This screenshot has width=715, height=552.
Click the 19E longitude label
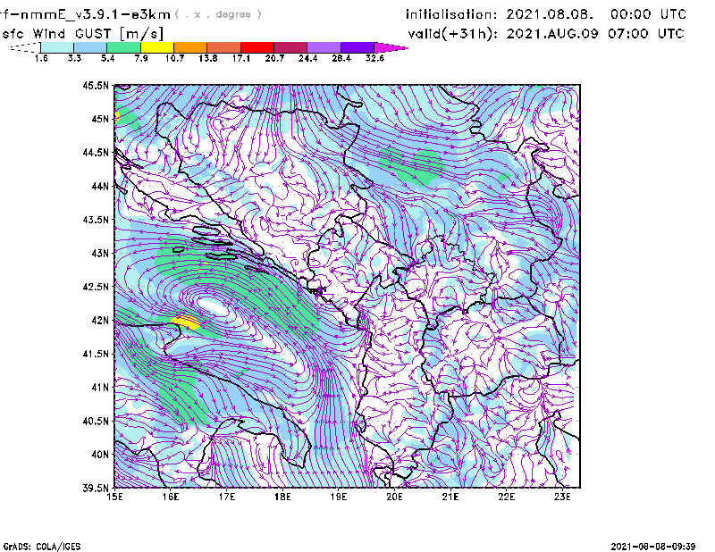click(x=339, y=497)
